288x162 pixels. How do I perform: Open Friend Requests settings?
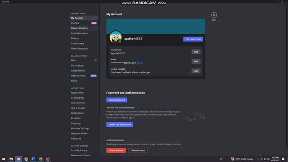click(84, 49)
